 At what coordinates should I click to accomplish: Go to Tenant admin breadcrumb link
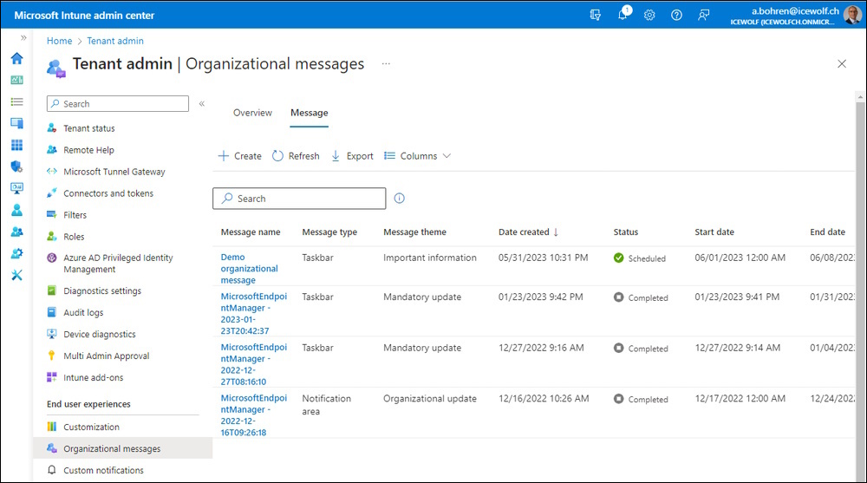(x=115, y=41)
